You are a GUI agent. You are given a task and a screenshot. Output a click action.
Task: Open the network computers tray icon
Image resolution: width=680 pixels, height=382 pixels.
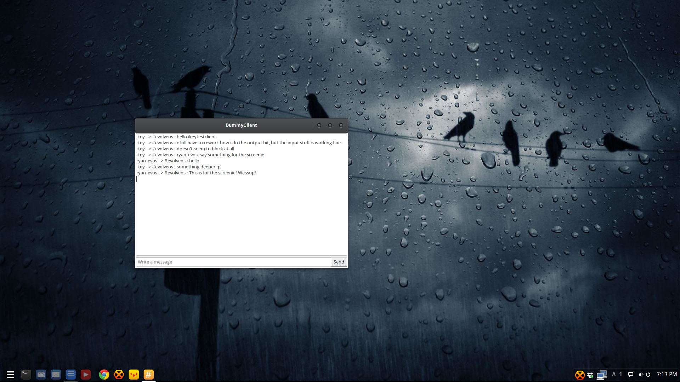click(x=602, y=375)
